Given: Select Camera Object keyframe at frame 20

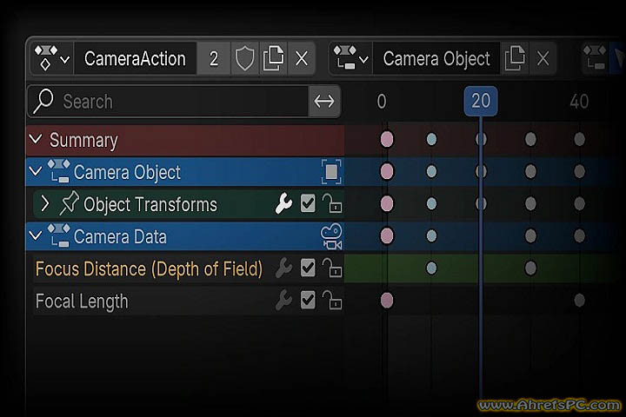Looking at the screenshot, I should 481,172.
